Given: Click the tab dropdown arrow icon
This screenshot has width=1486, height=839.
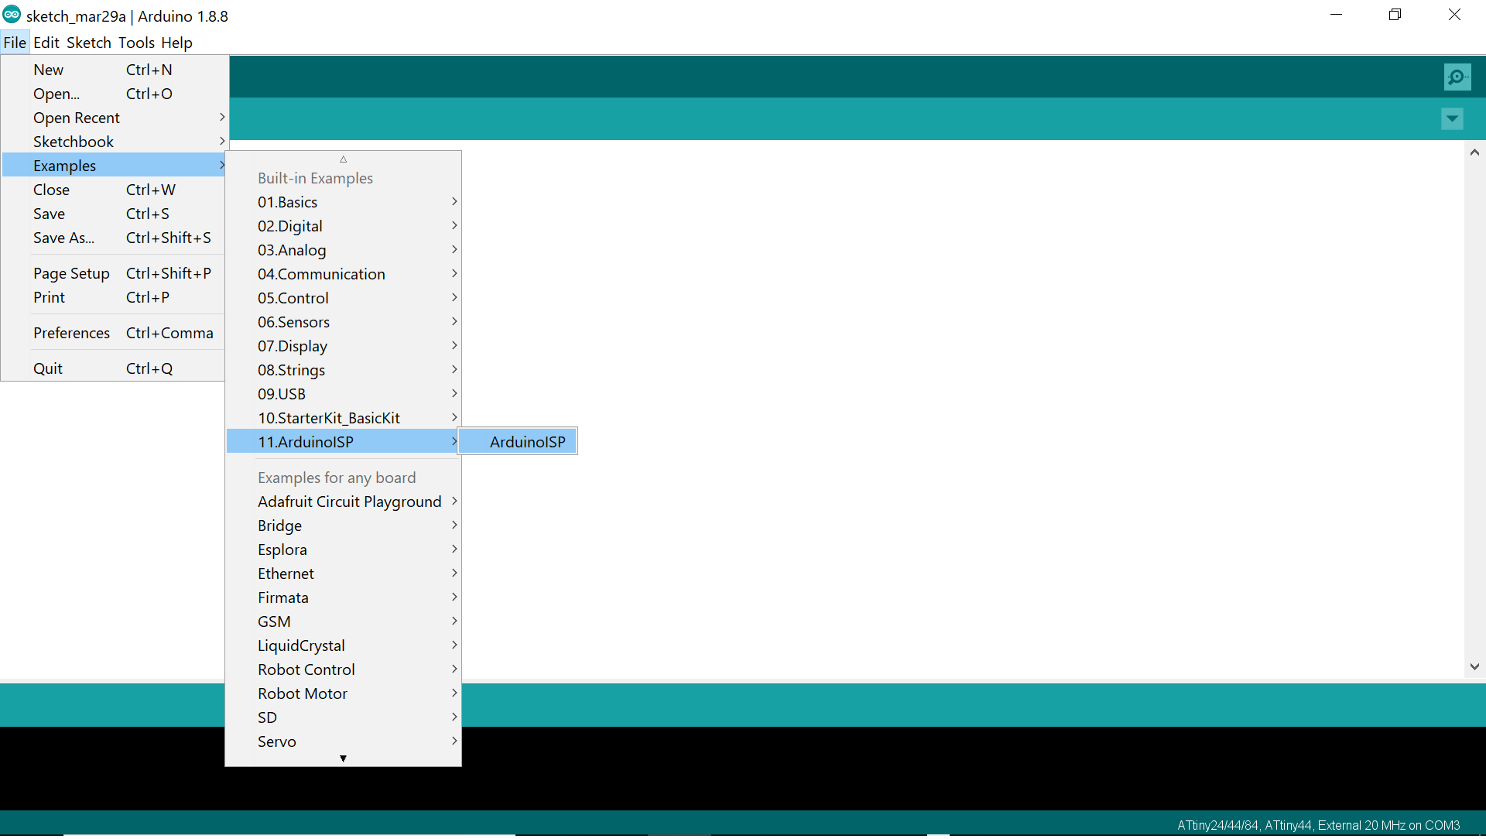Looking at the screenshot, I should (1452, 118).
